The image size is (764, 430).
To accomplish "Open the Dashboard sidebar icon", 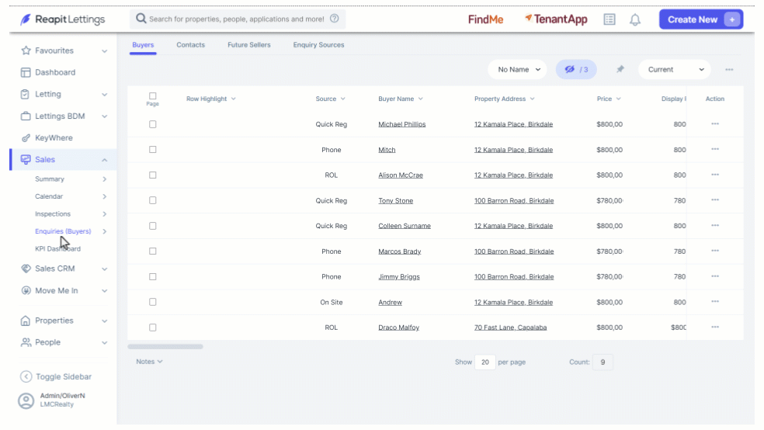I will click(x=26, y=72).
